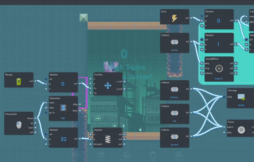This screenshot has height=162, width=254.
Task: Select the Collision empty overlap icon
Action: click(174, 42)
